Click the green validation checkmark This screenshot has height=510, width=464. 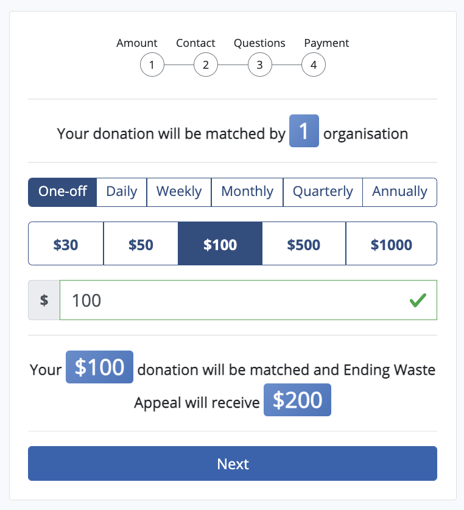click(418, 300)
